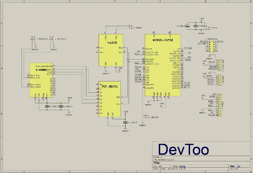Click the RST/EN pin label on ESP32
This screenshot has height=173, width=253.
pyautogui.click(x=148, y=49)
